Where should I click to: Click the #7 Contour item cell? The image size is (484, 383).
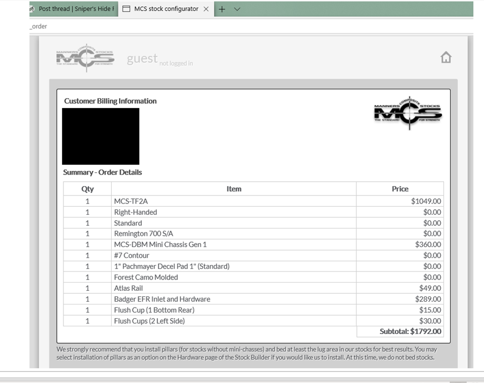pos(234,255)
